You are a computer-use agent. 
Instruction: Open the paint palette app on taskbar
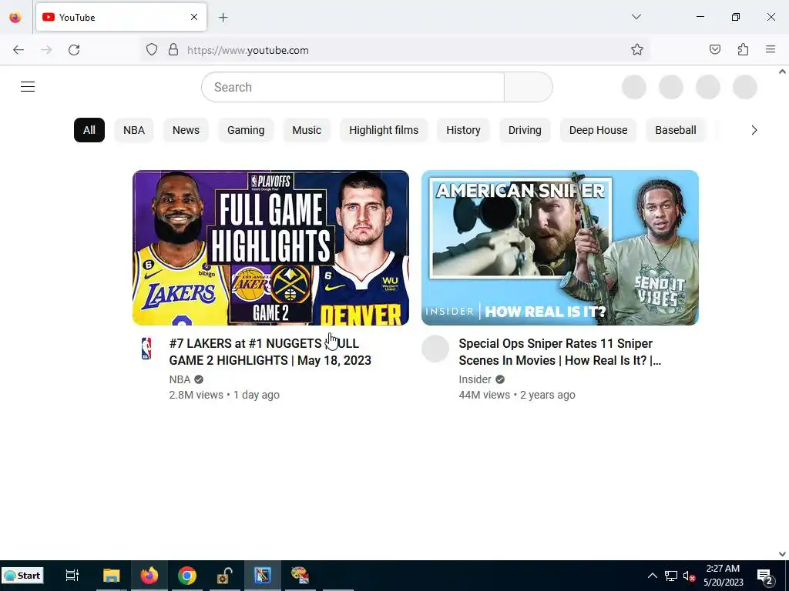[x=300, y=576]
